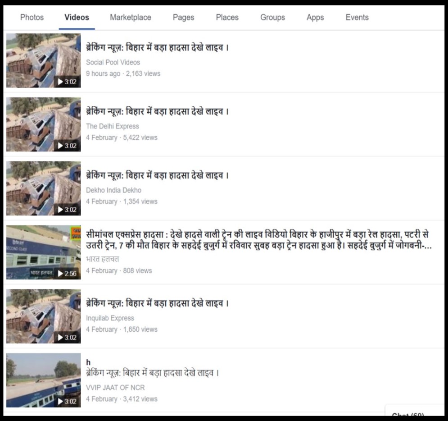Click the 'h' line above VVIP JAAT title
The image size is (448, 421).
88,363
